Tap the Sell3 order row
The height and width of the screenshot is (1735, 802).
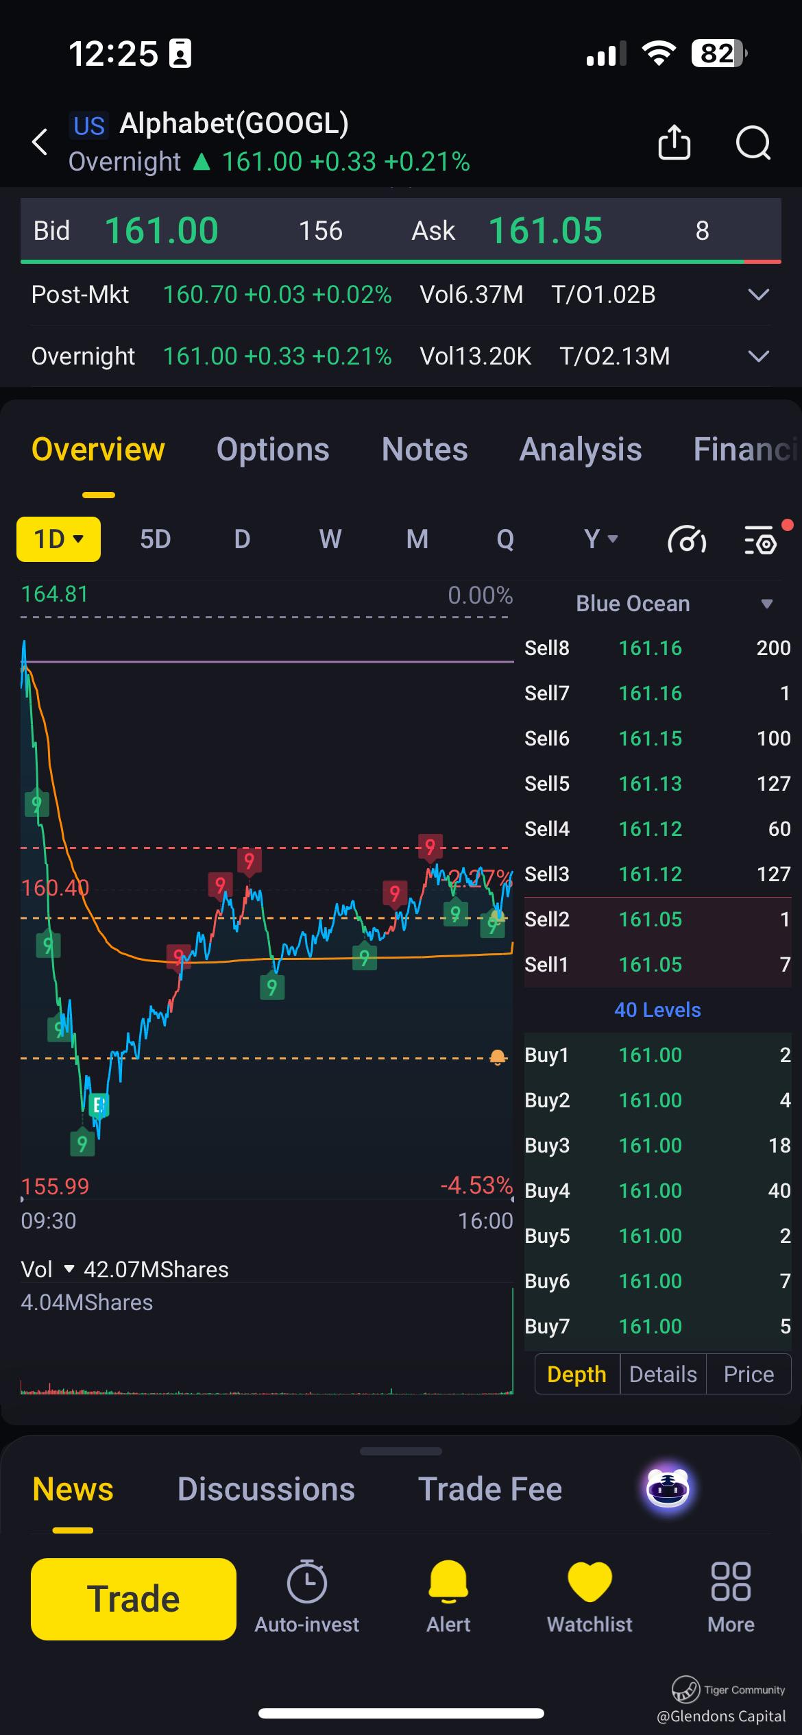(x=657, y=874)
